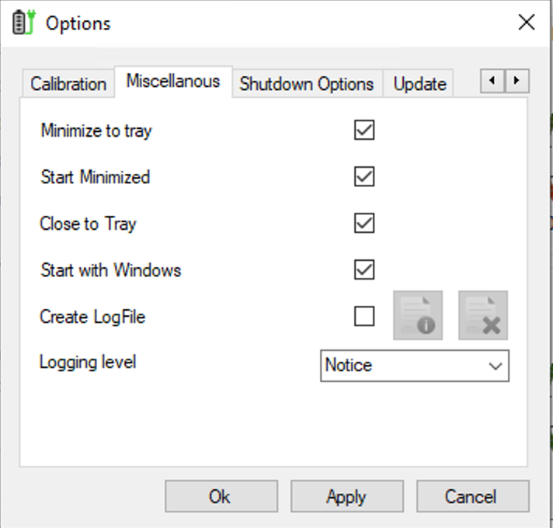Click the Notice combo box chevron
Image resolution: width=553 pixels, height=528 pixels.
[x=496, y=366]
